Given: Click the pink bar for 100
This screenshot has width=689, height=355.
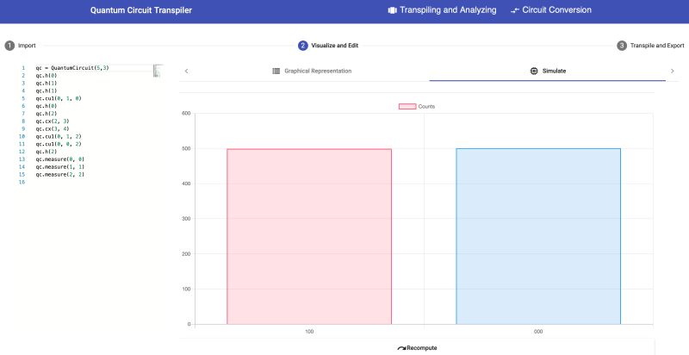Looking at the screenshot, I should (309, 236).
